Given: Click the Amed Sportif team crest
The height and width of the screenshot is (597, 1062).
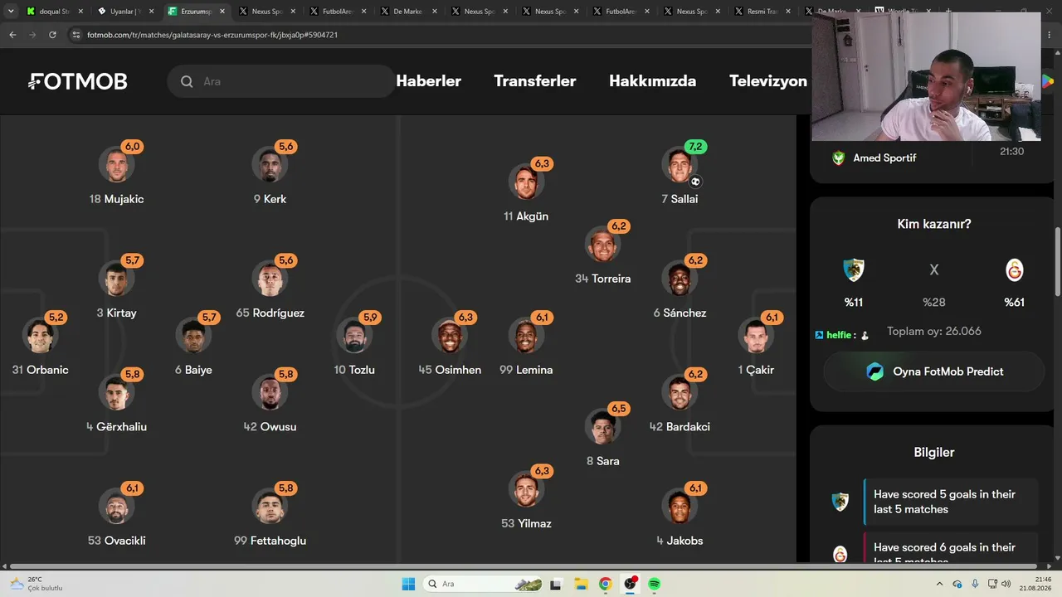Looking at the screenshot, I should 838,158.
